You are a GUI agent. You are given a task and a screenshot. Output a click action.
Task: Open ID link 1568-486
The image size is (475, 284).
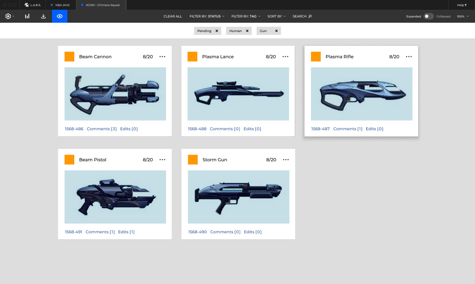point(74,129)
